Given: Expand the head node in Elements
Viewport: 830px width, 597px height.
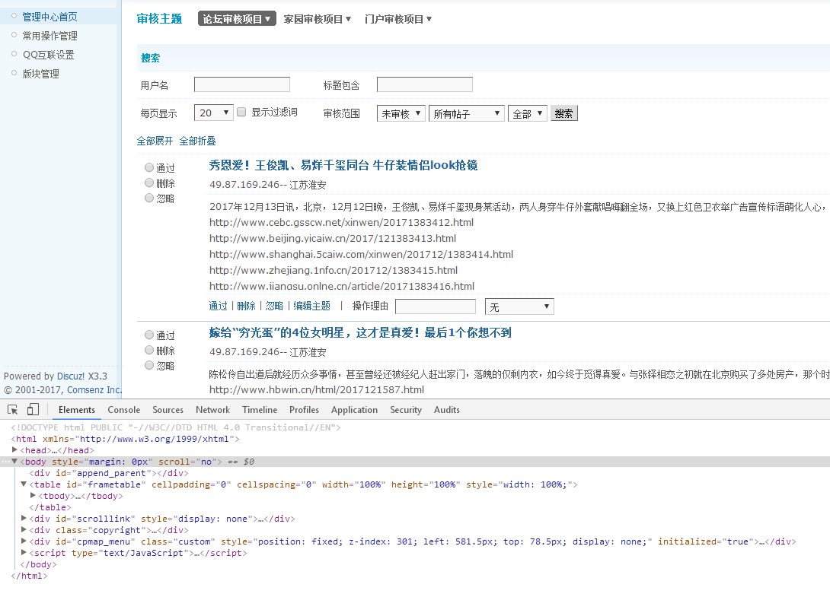Looking at the screenshot, I should pos(14,450).
